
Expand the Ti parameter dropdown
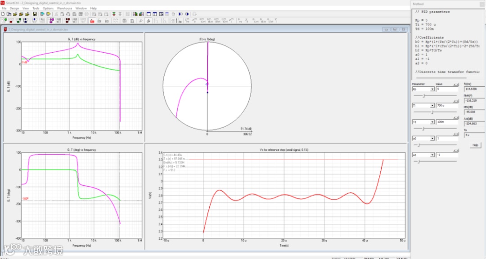click(x=432, y=106)
